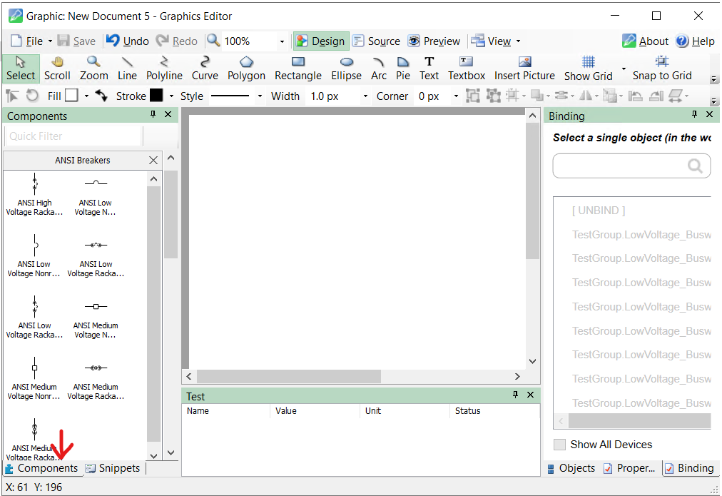The height and width of the screenshot is (496, 722).
Task: Switch to Source mode
Action: point(376,41)
